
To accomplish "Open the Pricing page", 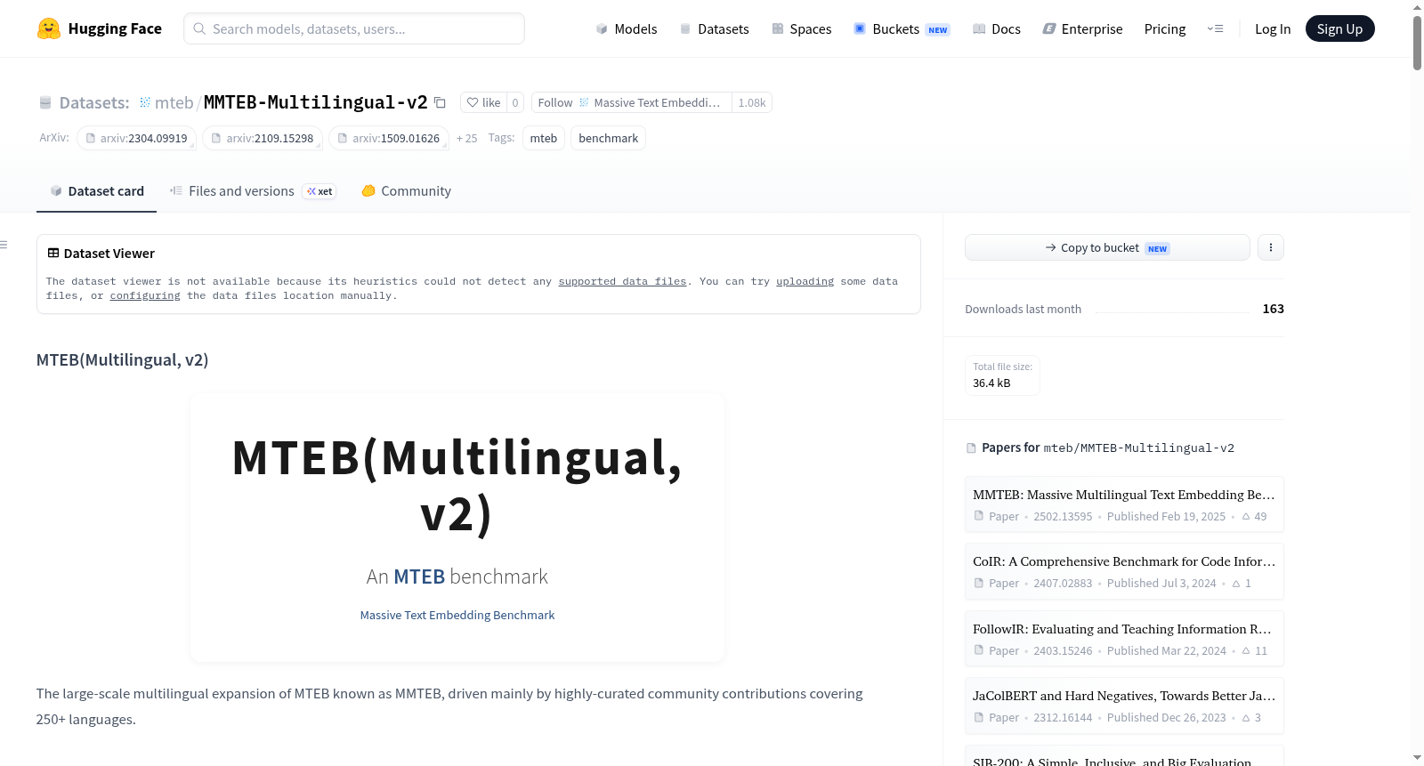I will click(x=1165, y=28).
